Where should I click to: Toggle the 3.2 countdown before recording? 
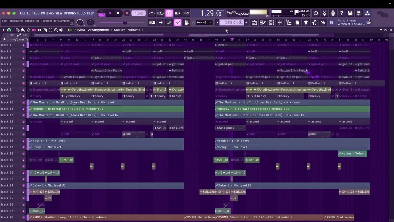169,13
